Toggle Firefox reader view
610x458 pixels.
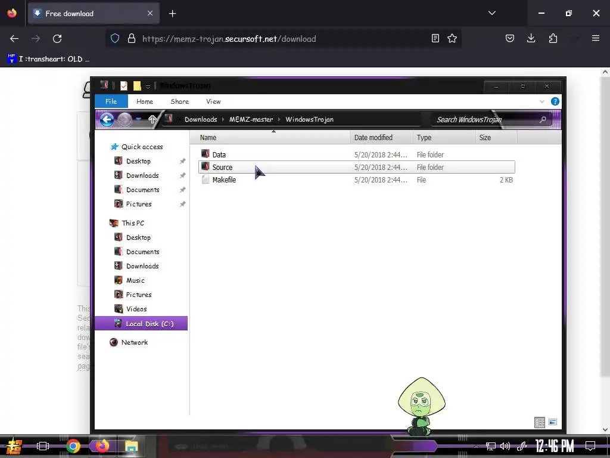[x=435, y=38]
